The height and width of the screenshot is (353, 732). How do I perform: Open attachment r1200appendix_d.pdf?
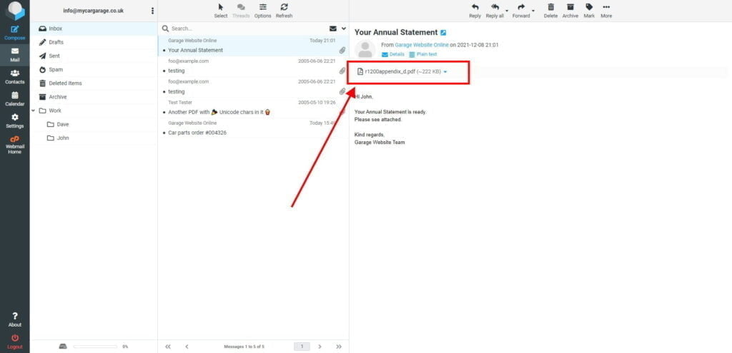(x=399, y=72)
